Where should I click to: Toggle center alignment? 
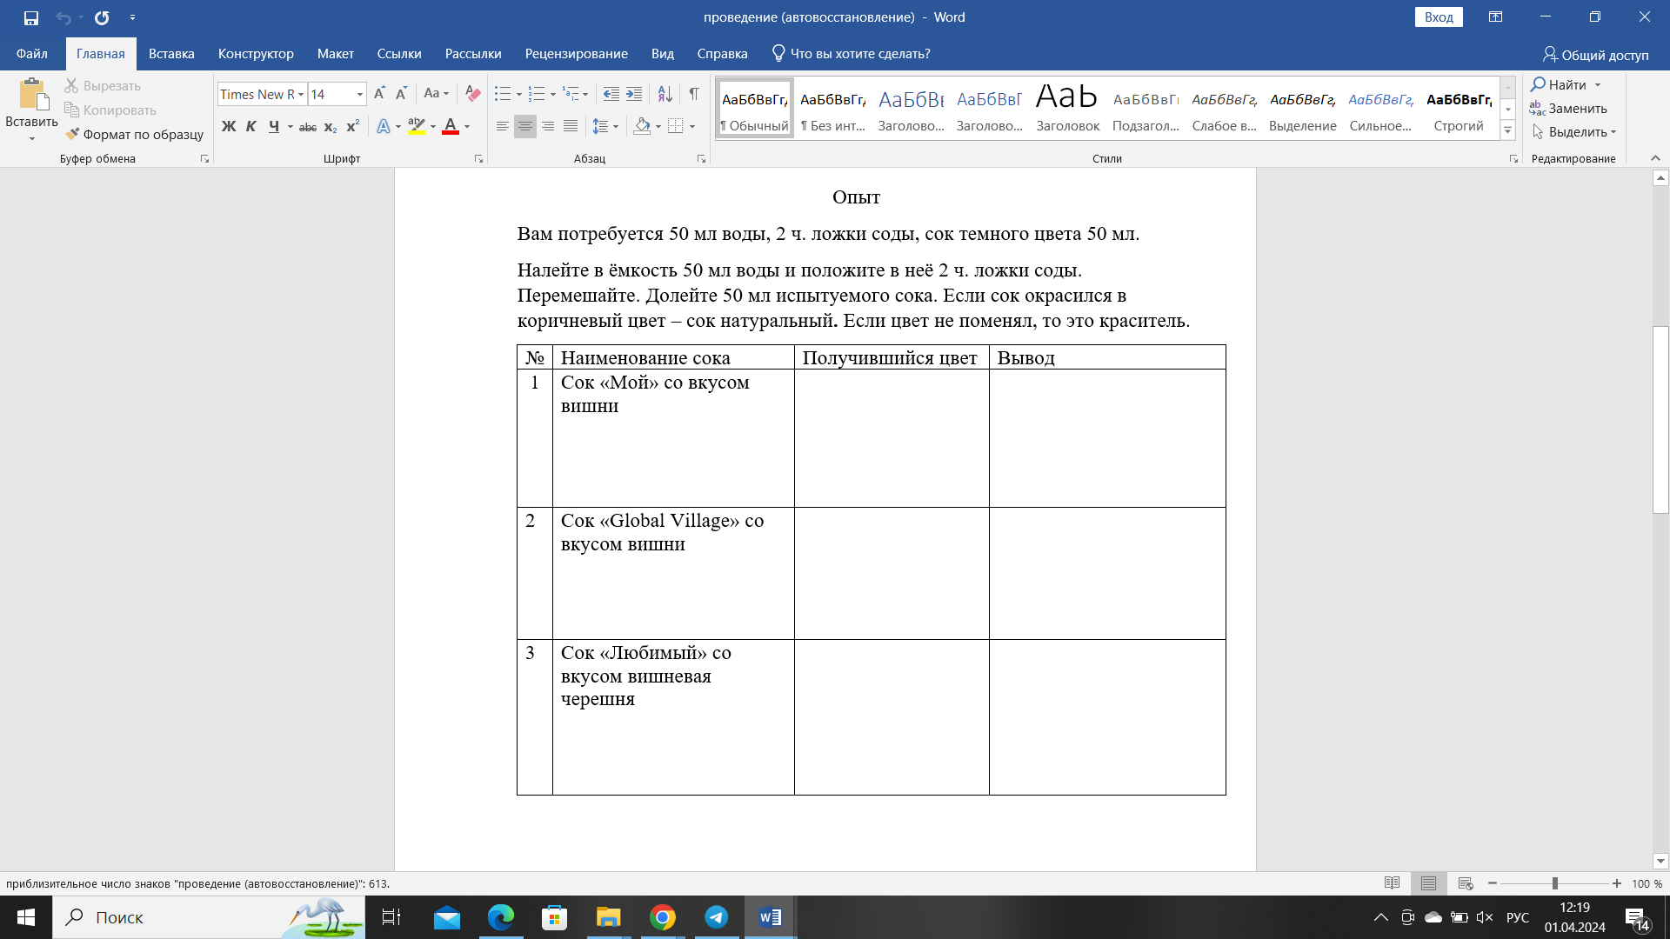tap(525, 127)
